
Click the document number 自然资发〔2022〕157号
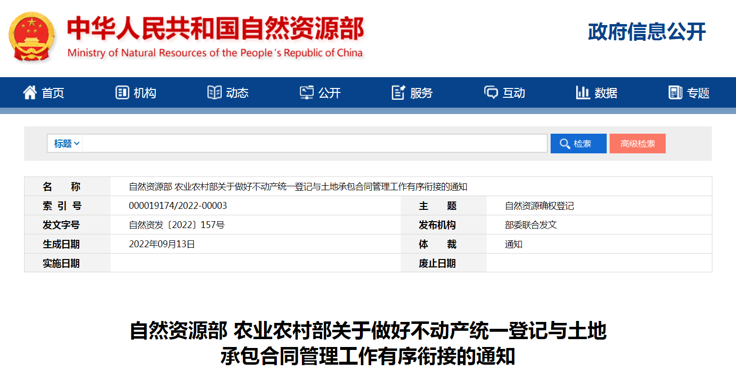[x=177, y=225]
